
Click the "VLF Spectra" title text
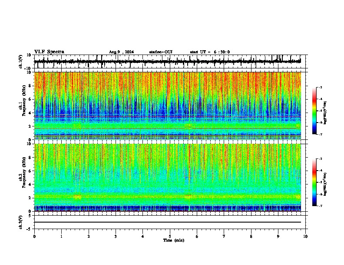coord(49,52)
